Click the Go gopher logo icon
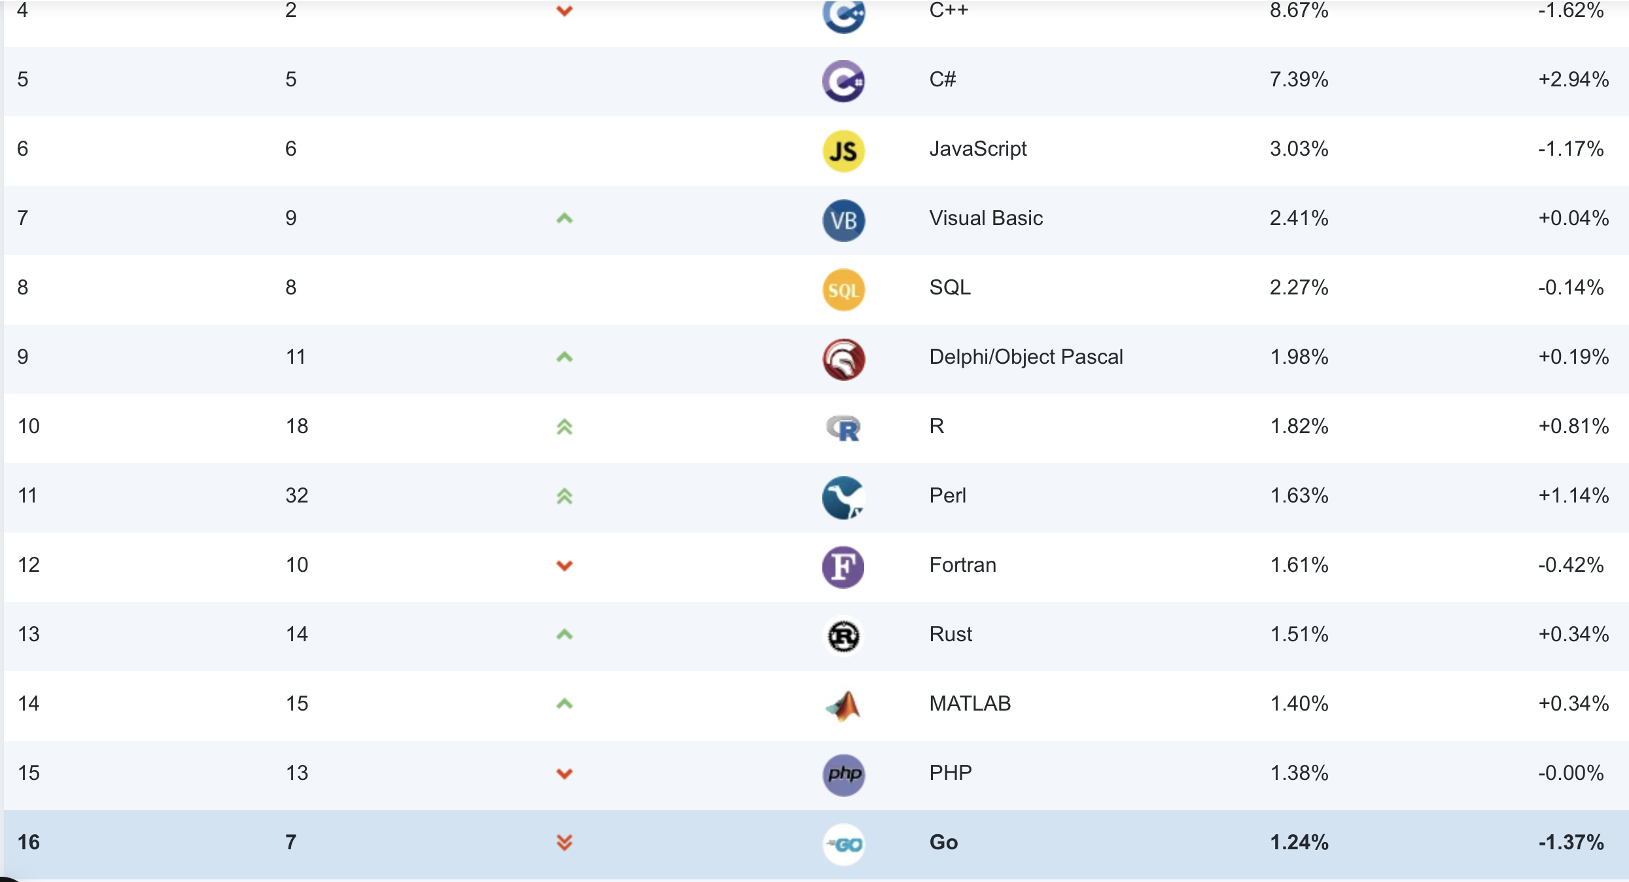The image size is (1629, 882). click(x=843, y=844)
